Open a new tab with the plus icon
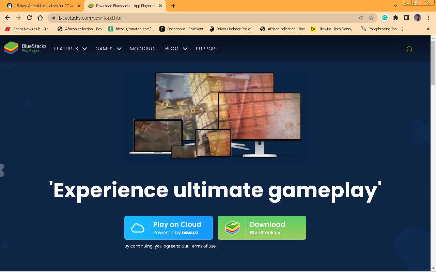 pos(173,6)
